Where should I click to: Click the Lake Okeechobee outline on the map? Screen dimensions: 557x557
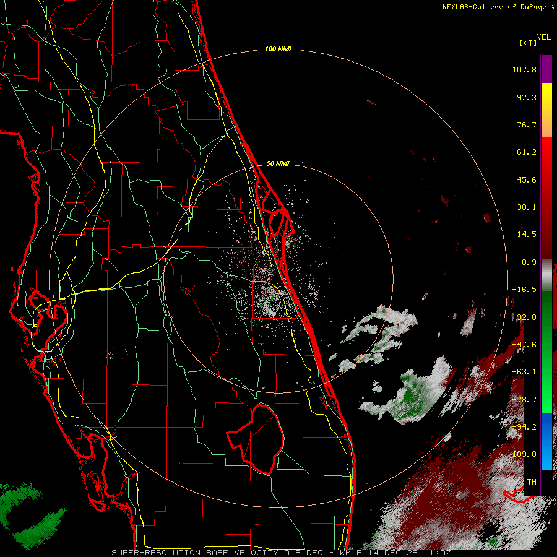pyautogui.click(x=256, y=439)
